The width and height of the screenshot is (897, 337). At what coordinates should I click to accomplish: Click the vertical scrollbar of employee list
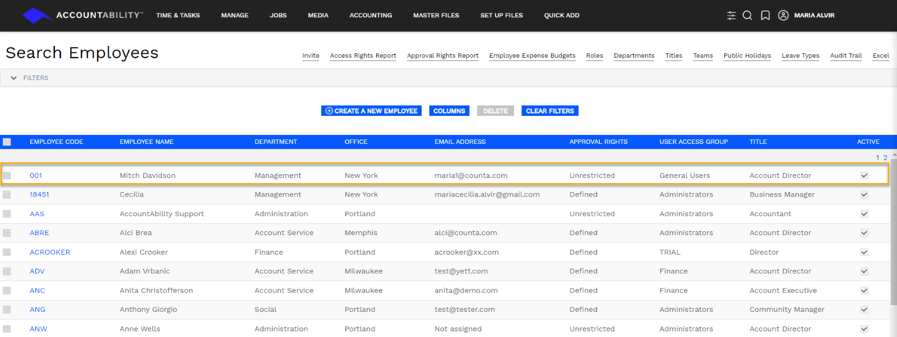894,235
